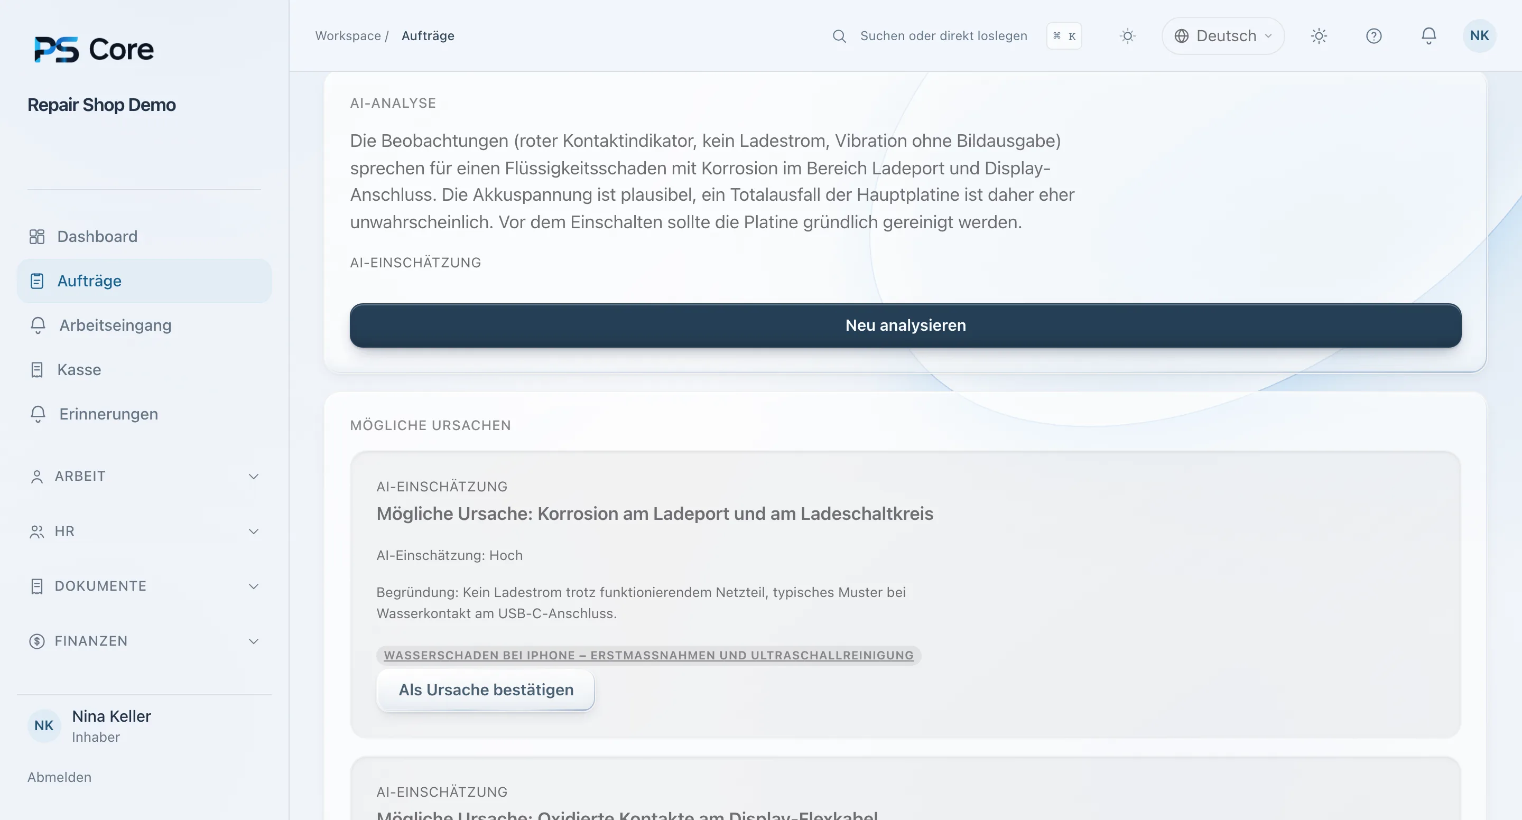Click the ⌘ K shortcut badge

point(1064,36)
